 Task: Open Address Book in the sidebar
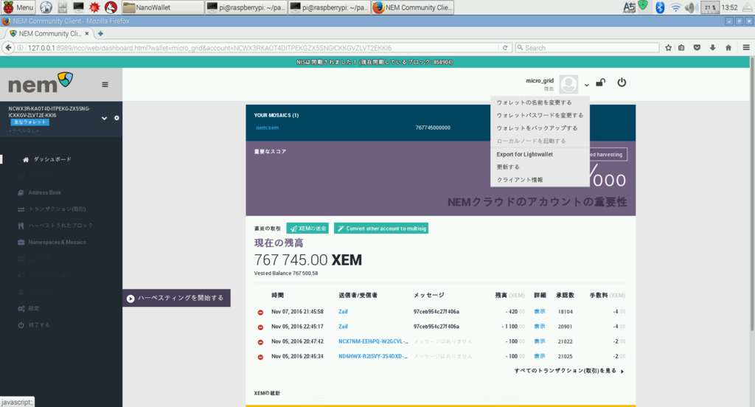44,192
